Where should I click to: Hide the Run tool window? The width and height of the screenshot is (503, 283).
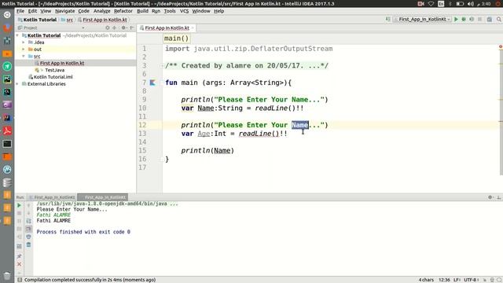[499, 197]
